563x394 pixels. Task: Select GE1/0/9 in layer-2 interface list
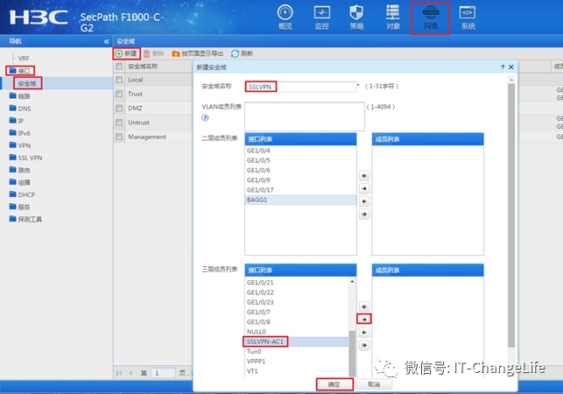tap(300, 180)
